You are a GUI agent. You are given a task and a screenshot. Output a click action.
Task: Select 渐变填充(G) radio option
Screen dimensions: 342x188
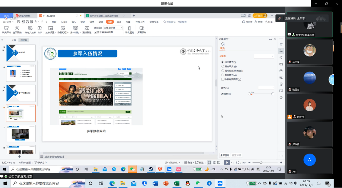pyautogui.click(x=223, y=66)
